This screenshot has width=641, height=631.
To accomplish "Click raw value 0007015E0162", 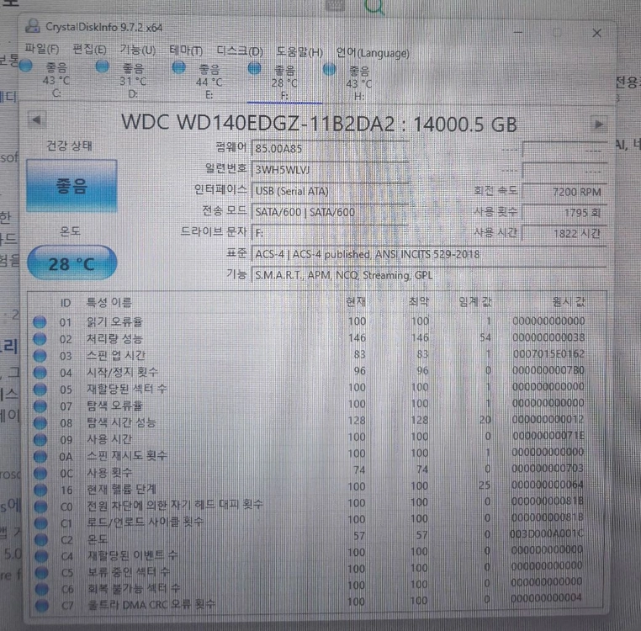I will coord(548,353).
